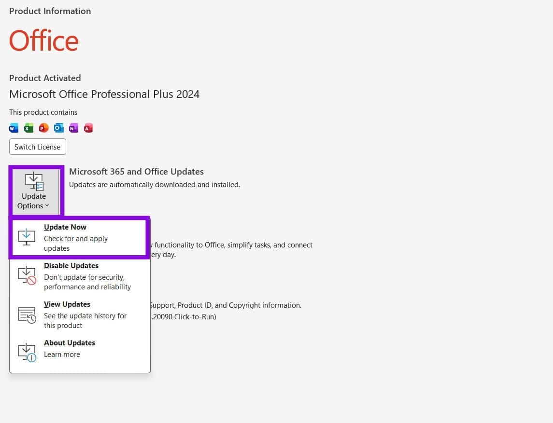Click the Update Options download icon
Image resolution: width=553 pixels, height=423 pixels.
34,181
